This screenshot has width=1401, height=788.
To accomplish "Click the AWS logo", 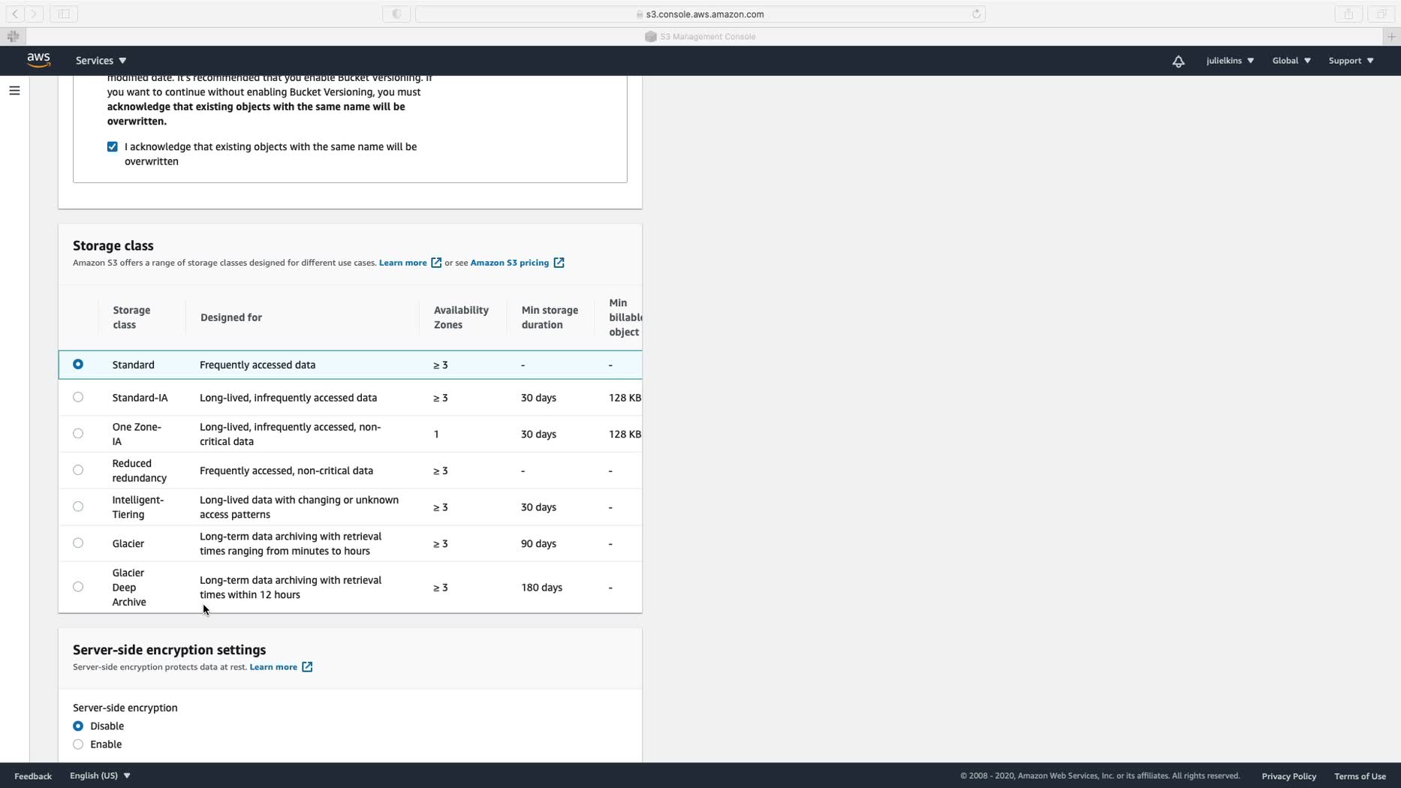I will click(x=39, y=60).
